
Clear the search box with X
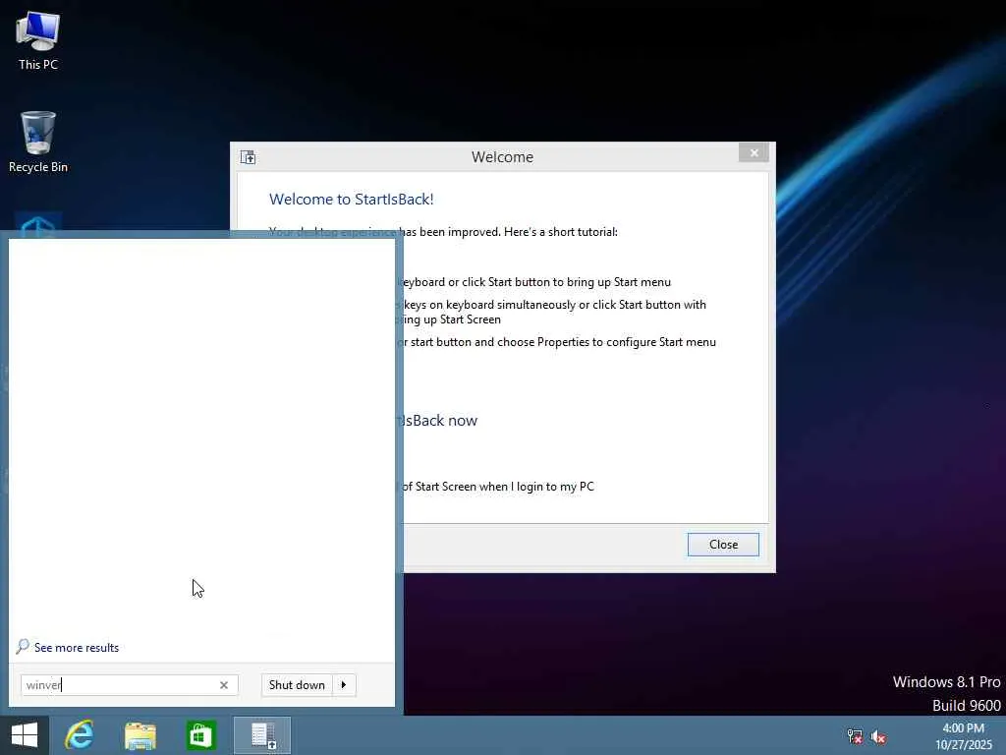tap(224, 685)
